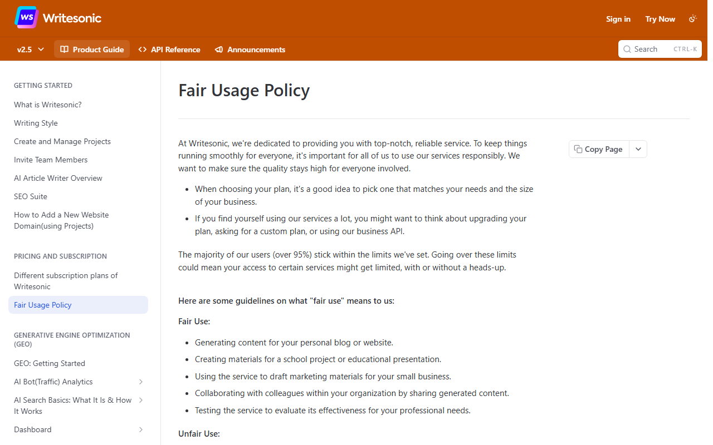This screenshot has width=713, height=445.
Task: Click the GENERATIVE ENGINE OPTIMIZATION (GEO) heading
Action: coord(72,339)
